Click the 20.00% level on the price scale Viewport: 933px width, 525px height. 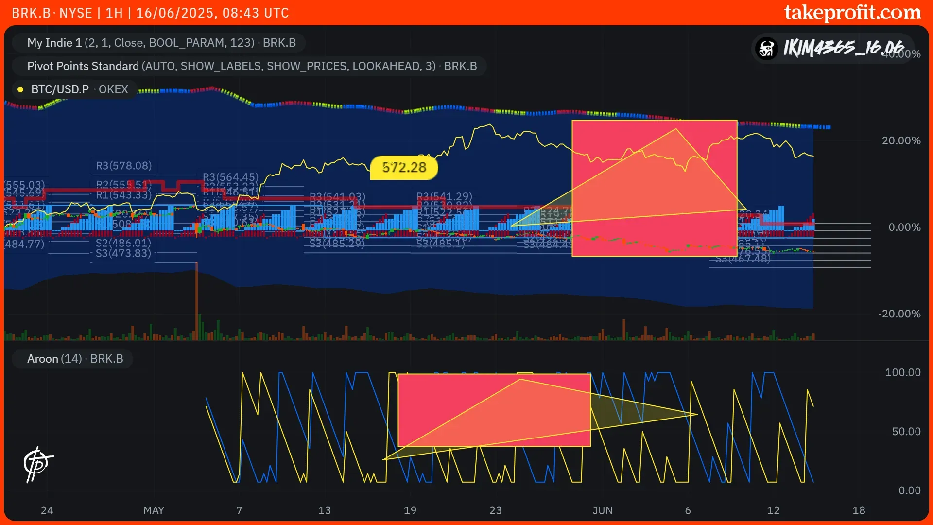pos(901,140)
